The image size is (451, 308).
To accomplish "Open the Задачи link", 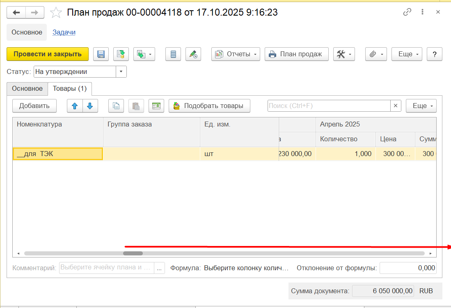I will pos(64,32).
